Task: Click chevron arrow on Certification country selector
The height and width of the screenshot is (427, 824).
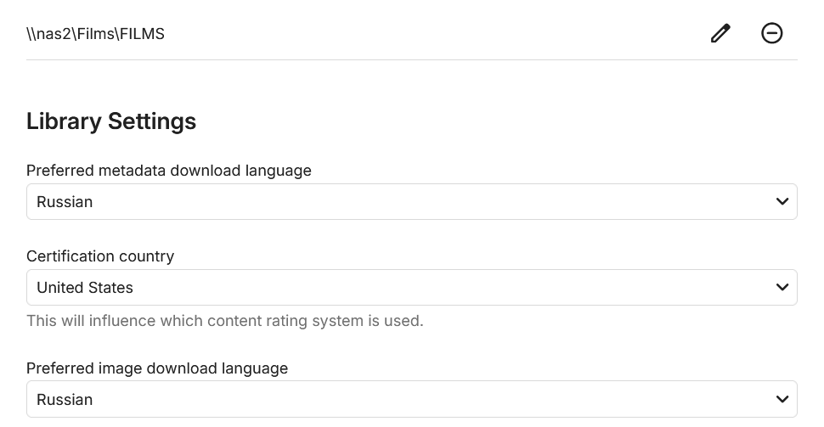Action: [782, 287]
